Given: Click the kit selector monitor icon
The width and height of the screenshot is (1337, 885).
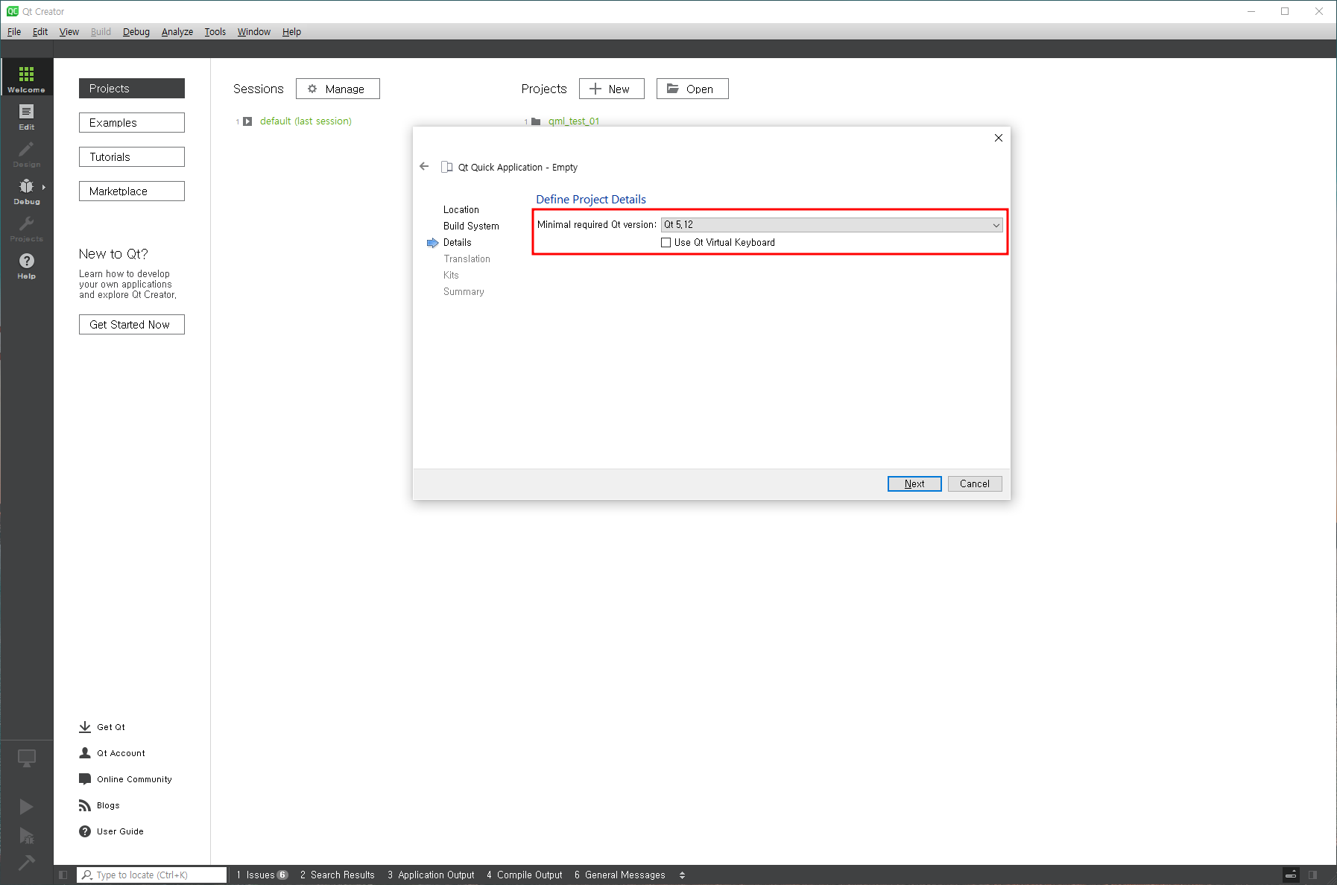Looking at the screenshot, I should pyautogui.click(x=26, y=758).
